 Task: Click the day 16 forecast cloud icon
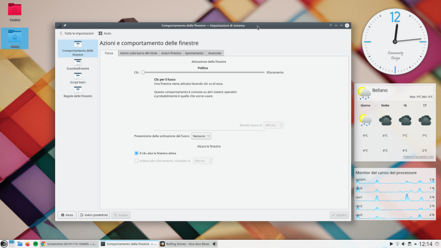(x=405, y=120)
